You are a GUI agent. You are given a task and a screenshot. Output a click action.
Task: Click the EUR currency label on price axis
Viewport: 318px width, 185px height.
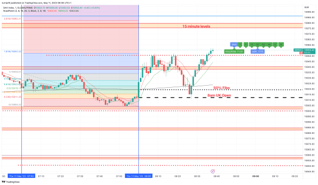tap(306, 8)
